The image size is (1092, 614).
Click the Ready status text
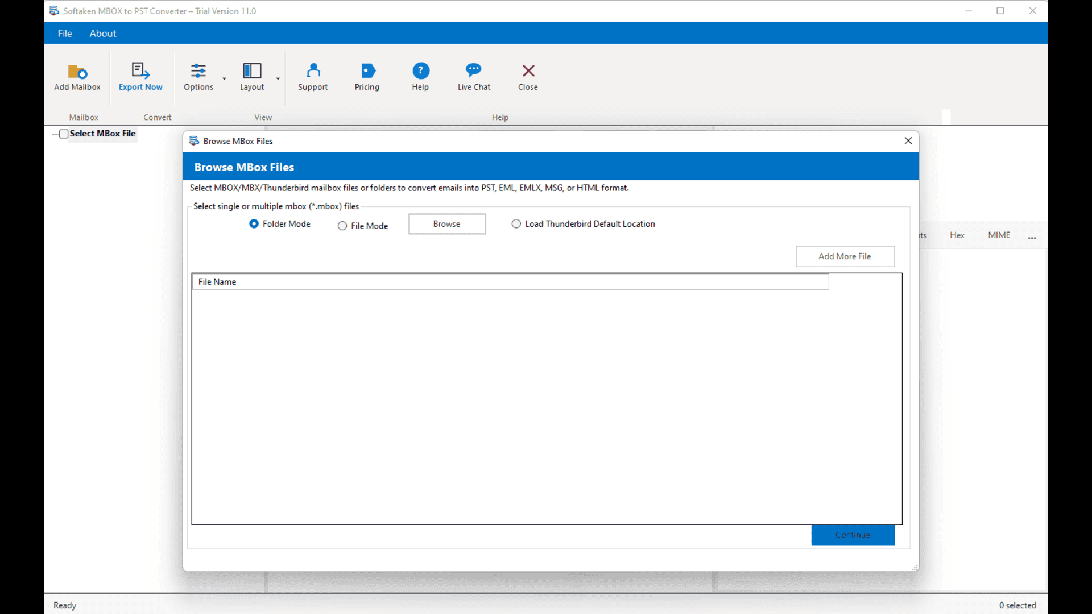click(65, 605)
